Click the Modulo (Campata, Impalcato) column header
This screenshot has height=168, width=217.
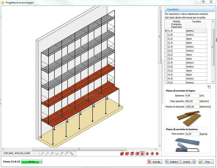click(176, 23)
